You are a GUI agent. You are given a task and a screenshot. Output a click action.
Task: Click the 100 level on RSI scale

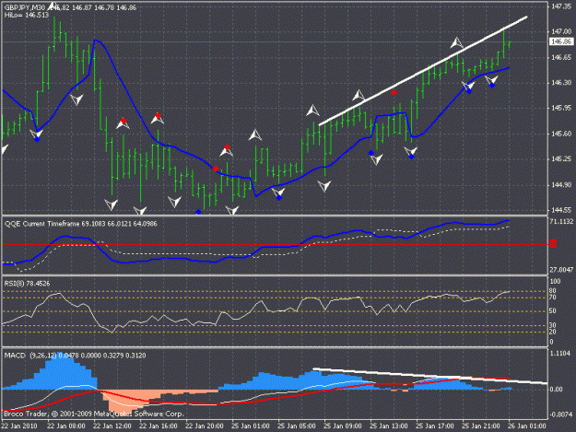(555, 282)
